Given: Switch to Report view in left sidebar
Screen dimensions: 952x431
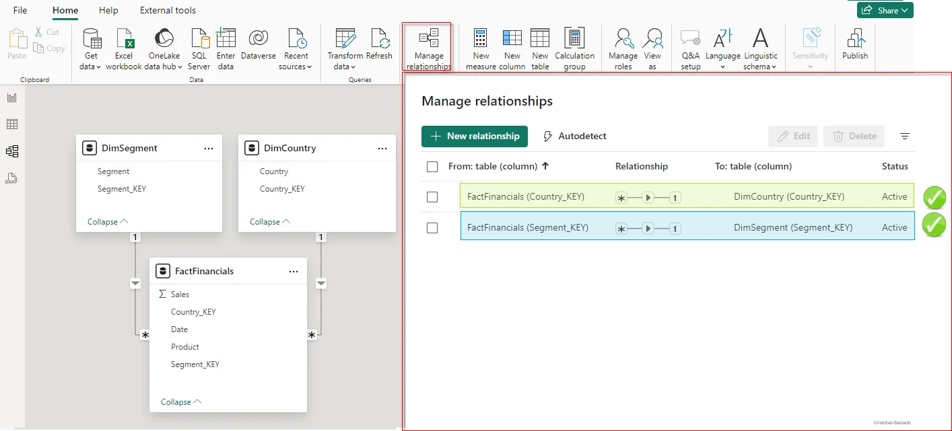Looking at the screenshot, I should [x=12, y=97].
